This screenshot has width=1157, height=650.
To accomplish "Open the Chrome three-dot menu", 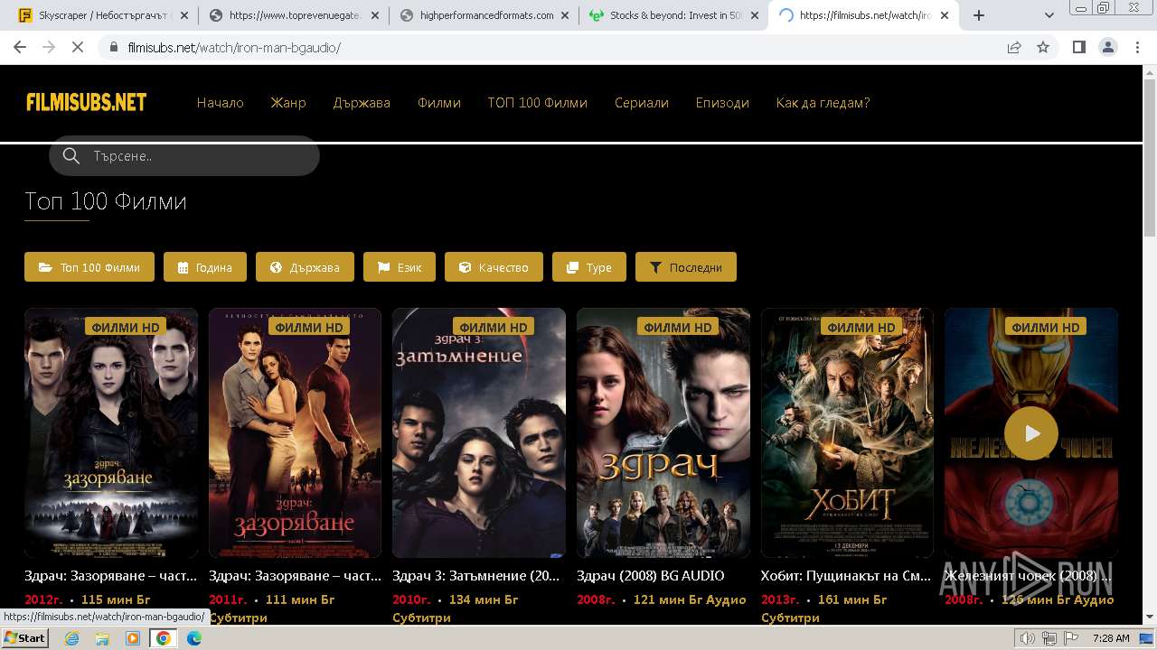I will coord(1136,47).
